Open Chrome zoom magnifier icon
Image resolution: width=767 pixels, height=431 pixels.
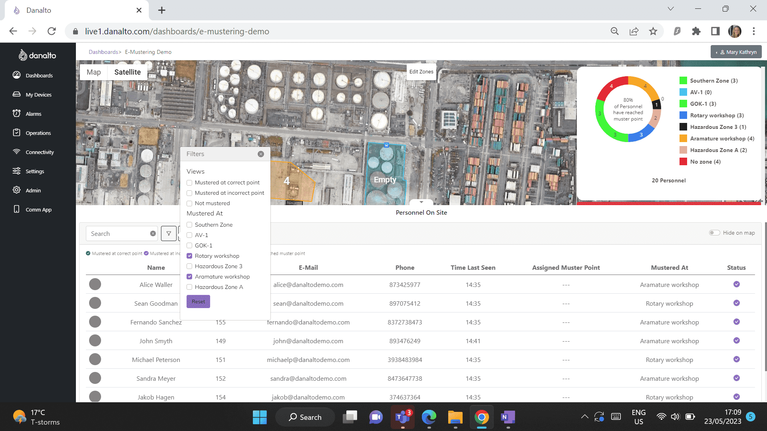tap(614, 31)
